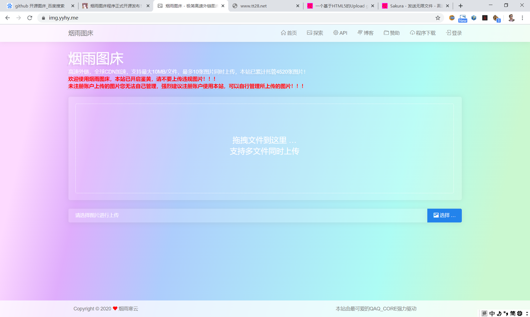Bookmark this page with the star icon
Viewport: 530px width, 317px height.
click(x=438, y=18)
